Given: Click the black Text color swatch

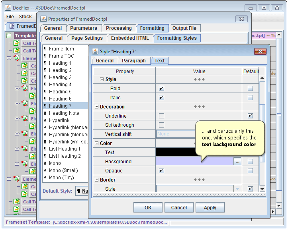Looking at the screenshot, I should pos(175,153).
